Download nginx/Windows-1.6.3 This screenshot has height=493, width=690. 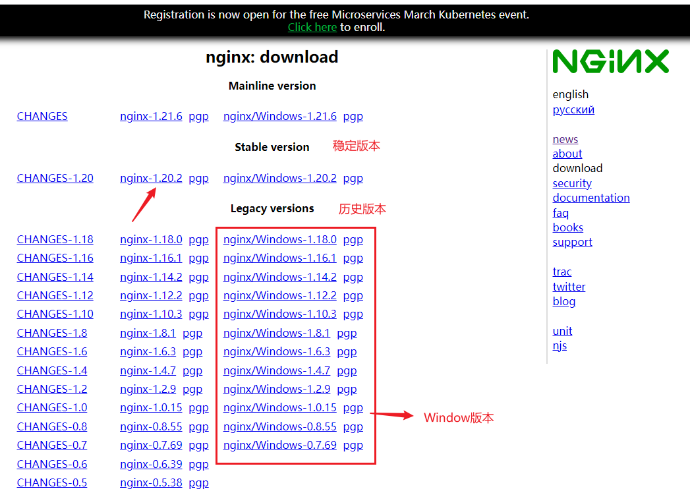[277, 352]
